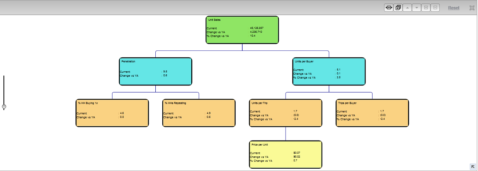Viewport: 478px width, 171px height.
Task: Click the minus collapse node icon
Action: pyautogui.click(x=435, y=8)
